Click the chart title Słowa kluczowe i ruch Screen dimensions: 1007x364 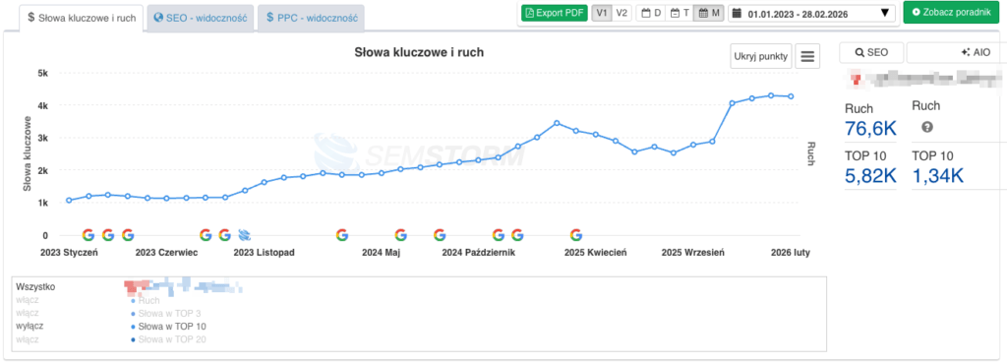point(419,53)
